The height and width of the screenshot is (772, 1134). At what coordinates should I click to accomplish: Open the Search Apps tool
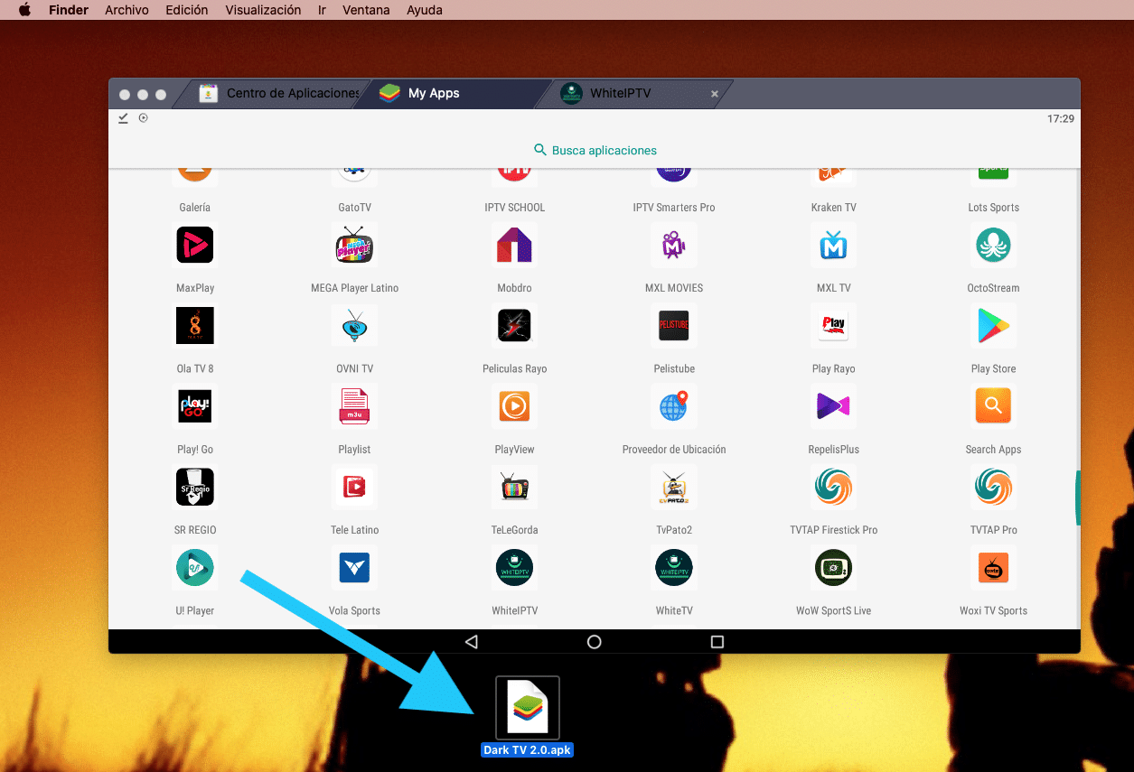(x=993, y=406)
